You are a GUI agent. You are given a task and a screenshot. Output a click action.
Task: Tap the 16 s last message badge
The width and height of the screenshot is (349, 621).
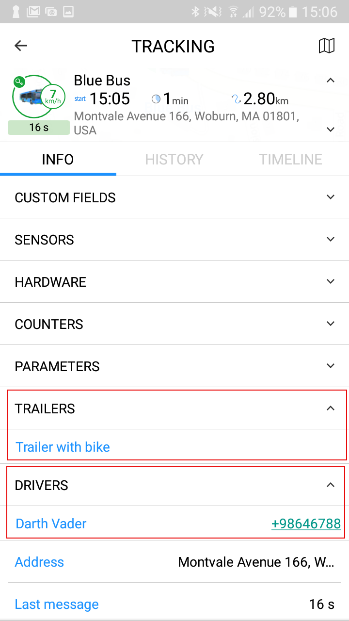[39, 128]
